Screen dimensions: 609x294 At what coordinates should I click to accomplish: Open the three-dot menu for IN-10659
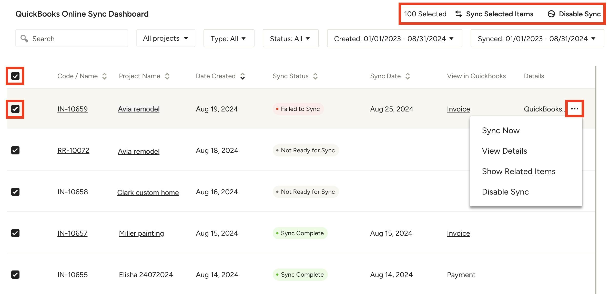[575, 109]
